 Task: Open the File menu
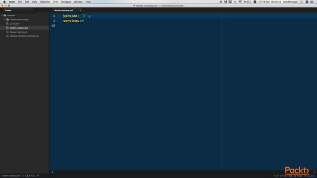point(20,2)
